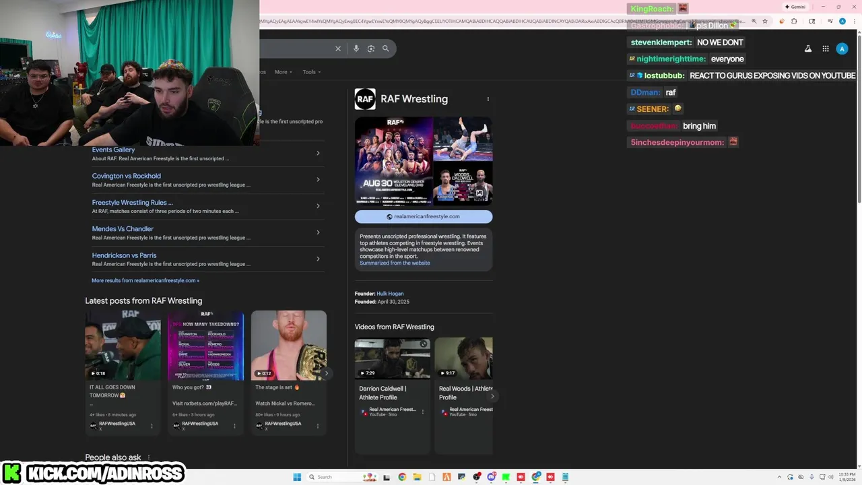Click the zoom magnifier in address bar
This screenshot has height=485, width=862.
click(754, 22)
